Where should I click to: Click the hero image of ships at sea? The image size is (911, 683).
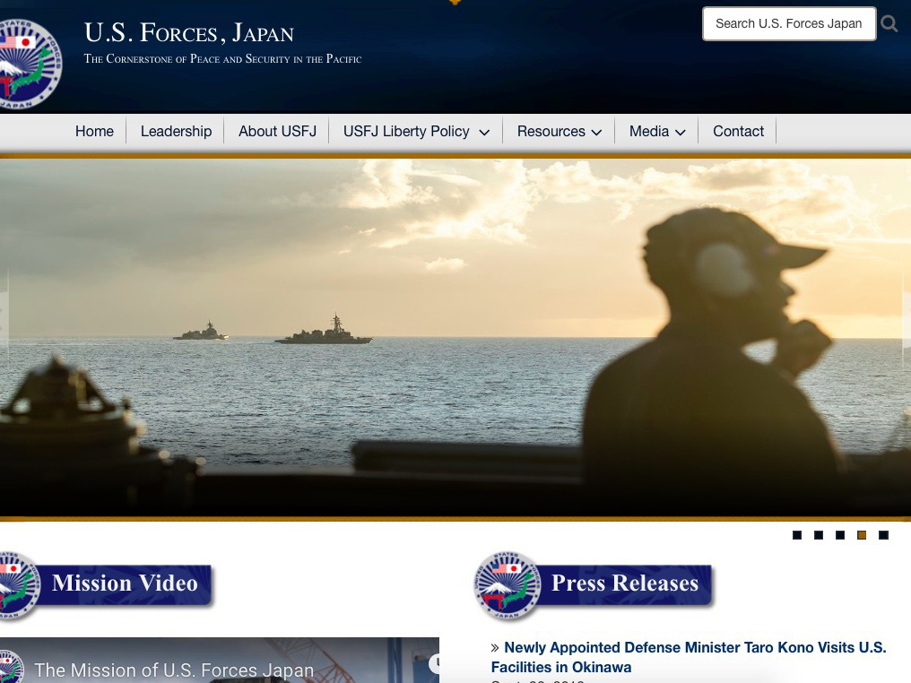[x=455, y=337]
